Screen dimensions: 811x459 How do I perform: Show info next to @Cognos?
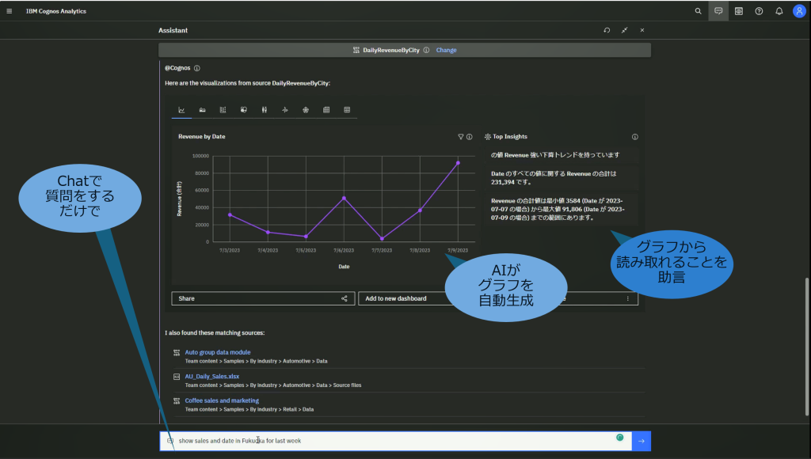click(x=197, y=68)
